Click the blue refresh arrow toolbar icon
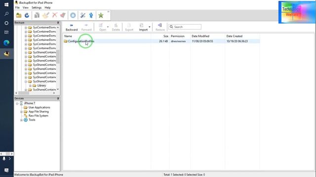 point(27,15)
